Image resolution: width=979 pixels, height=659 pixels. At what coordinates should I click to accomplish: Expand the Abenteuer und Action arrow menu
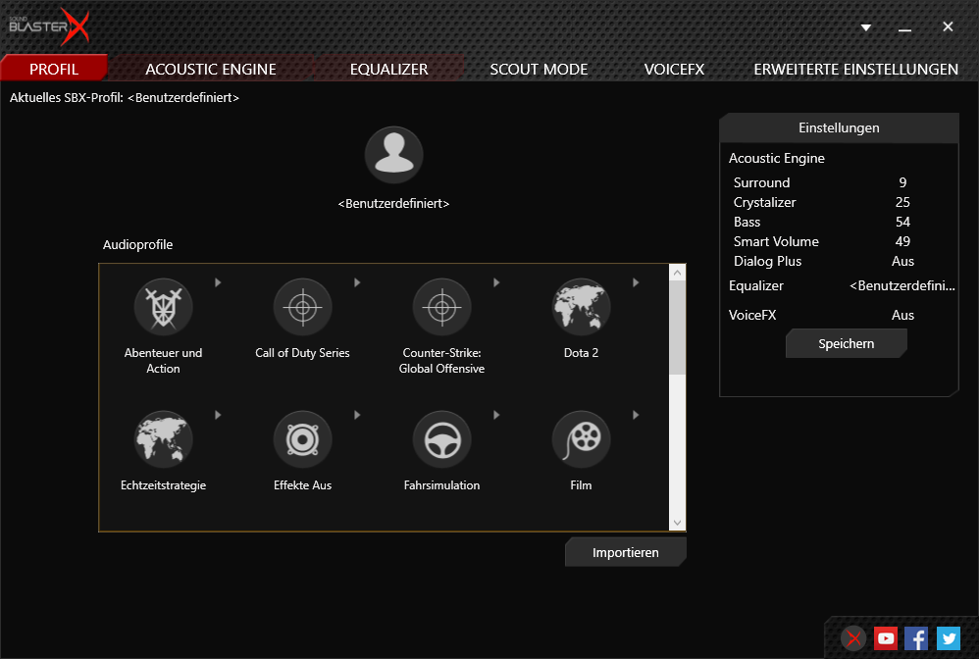[x=218, y=282]
